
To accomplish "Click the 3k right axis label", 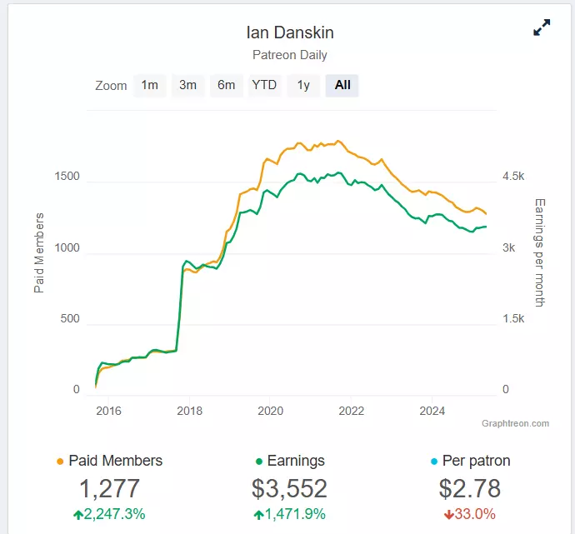I will 509,247.
